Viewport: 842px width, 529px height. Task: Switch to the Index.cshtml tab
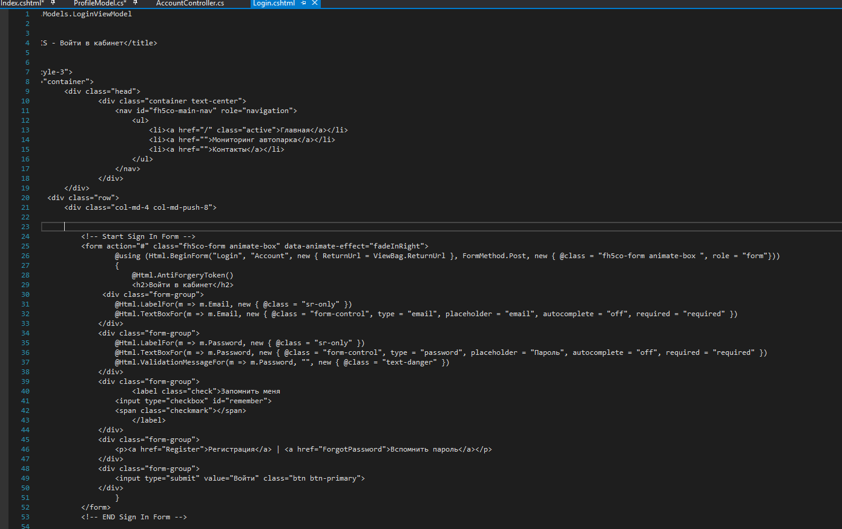(22, 3)
